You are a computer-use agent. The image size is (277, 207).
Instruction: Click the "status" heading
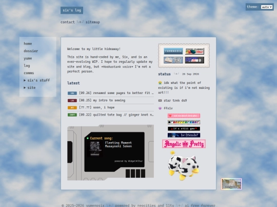[164, 74]
